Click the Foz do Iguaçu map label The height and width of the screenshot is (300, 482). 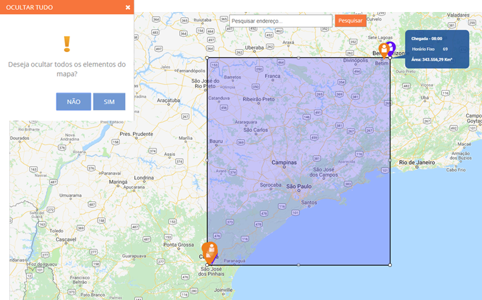[43, 264]
